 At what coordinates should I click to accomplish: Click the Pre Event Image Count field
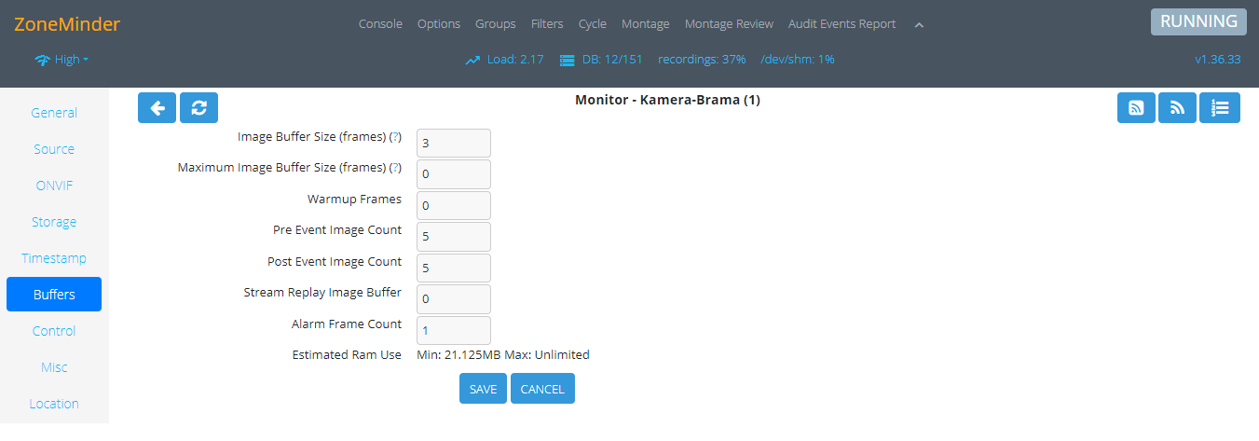(453, 237)
